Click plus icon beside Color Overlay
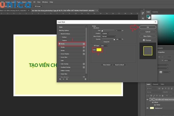Screen dimensions: 174x116 84,64
